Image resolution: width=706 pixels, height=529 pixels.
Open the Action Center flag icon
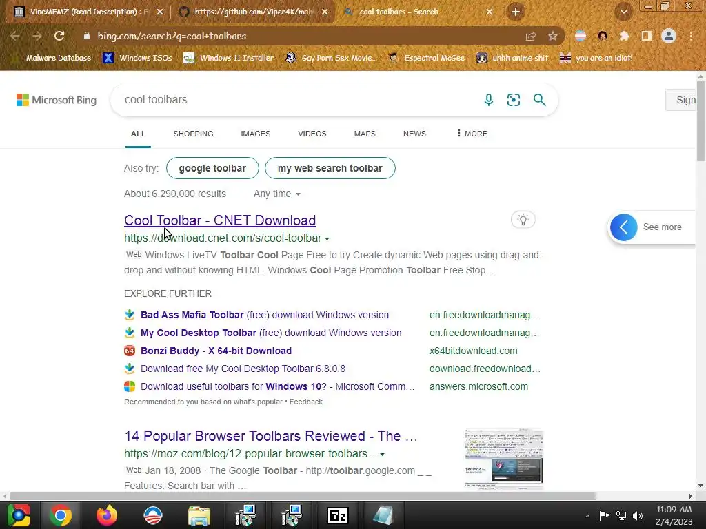click(x=604, y=515)
